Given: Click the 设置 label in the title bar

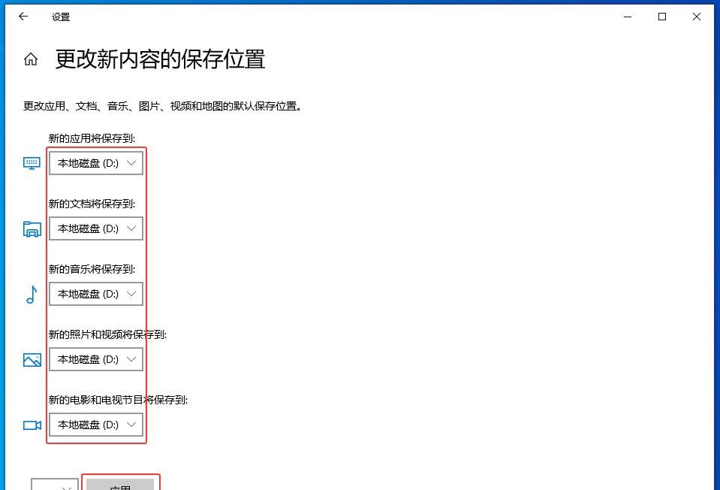Looking at the screenshot, I should [61, 17].
